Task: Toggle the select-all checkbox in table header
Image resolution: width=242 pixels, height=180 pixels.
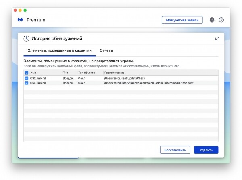Action: tap(27, 73)
